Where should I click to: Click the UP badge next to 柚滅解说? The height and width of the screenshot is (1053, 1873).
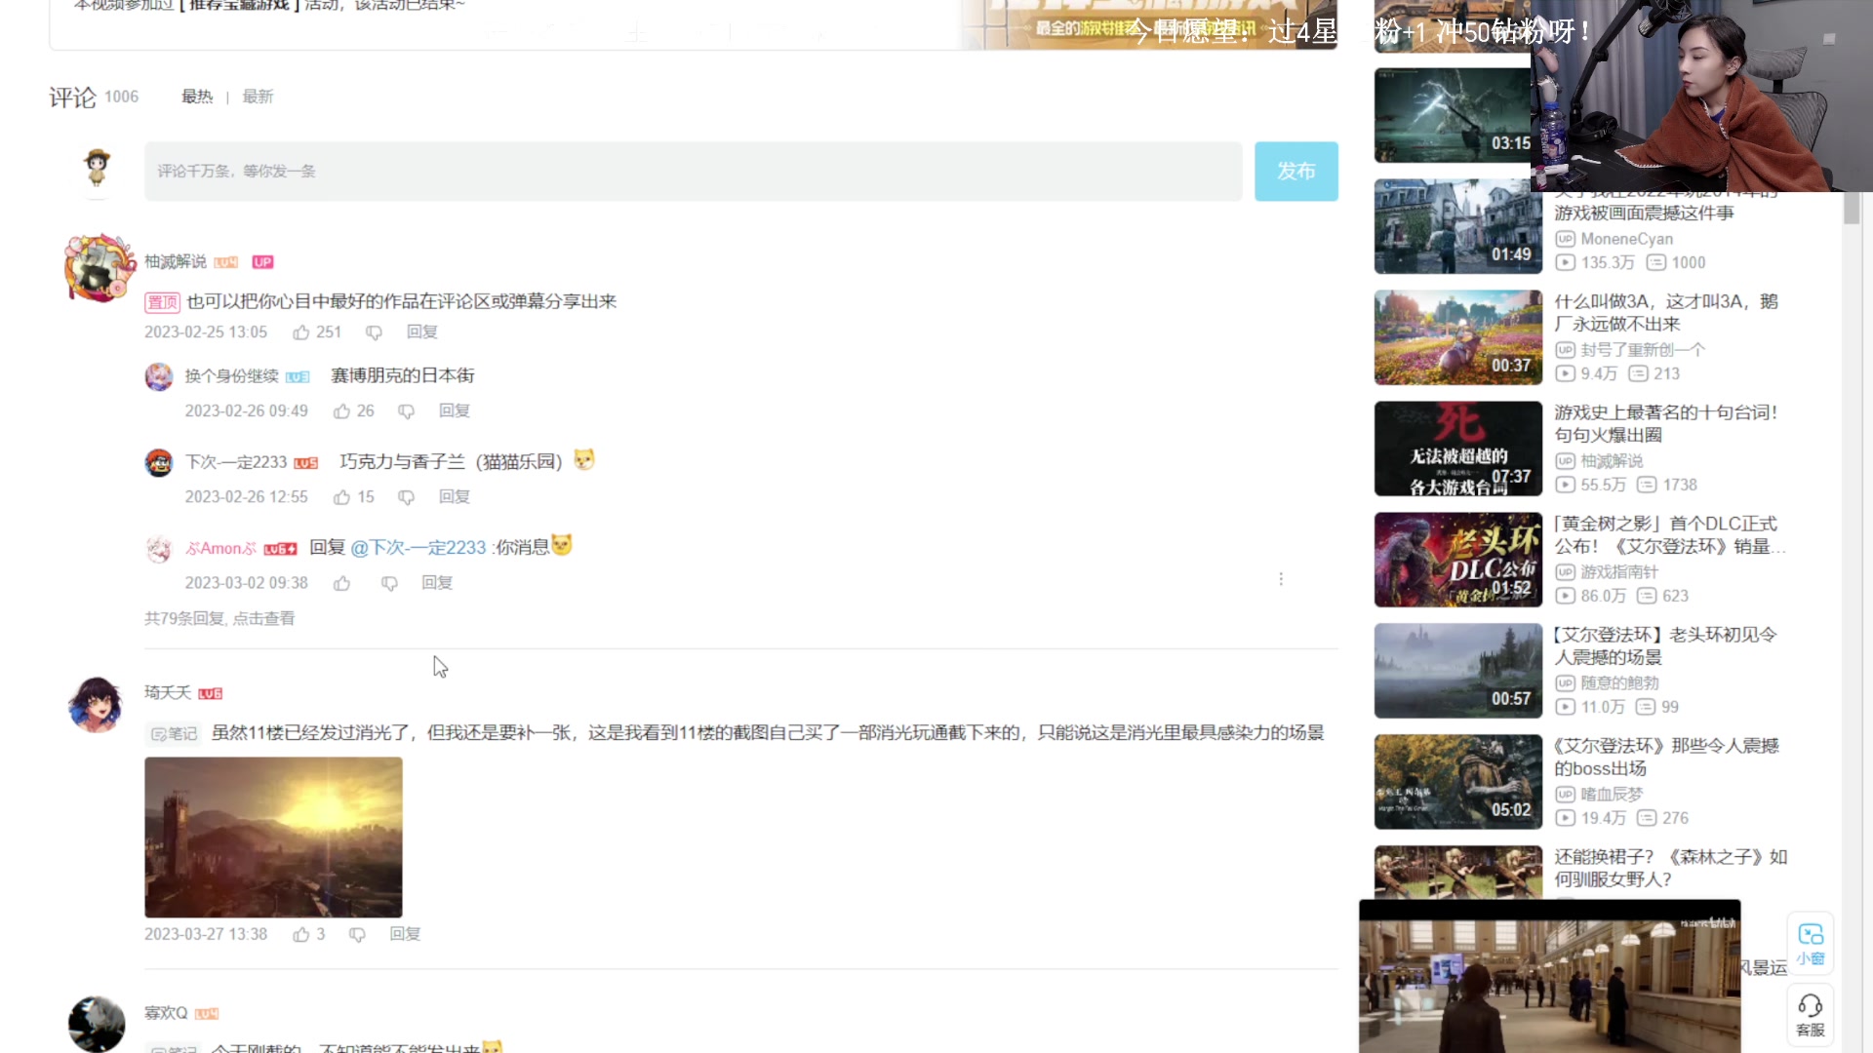[x=261, y=261]
